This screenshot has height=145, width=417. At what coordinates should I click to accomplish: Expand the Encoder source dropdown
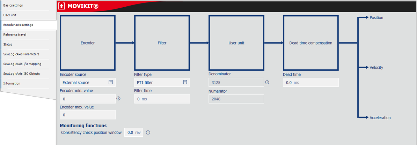(87, 83)
